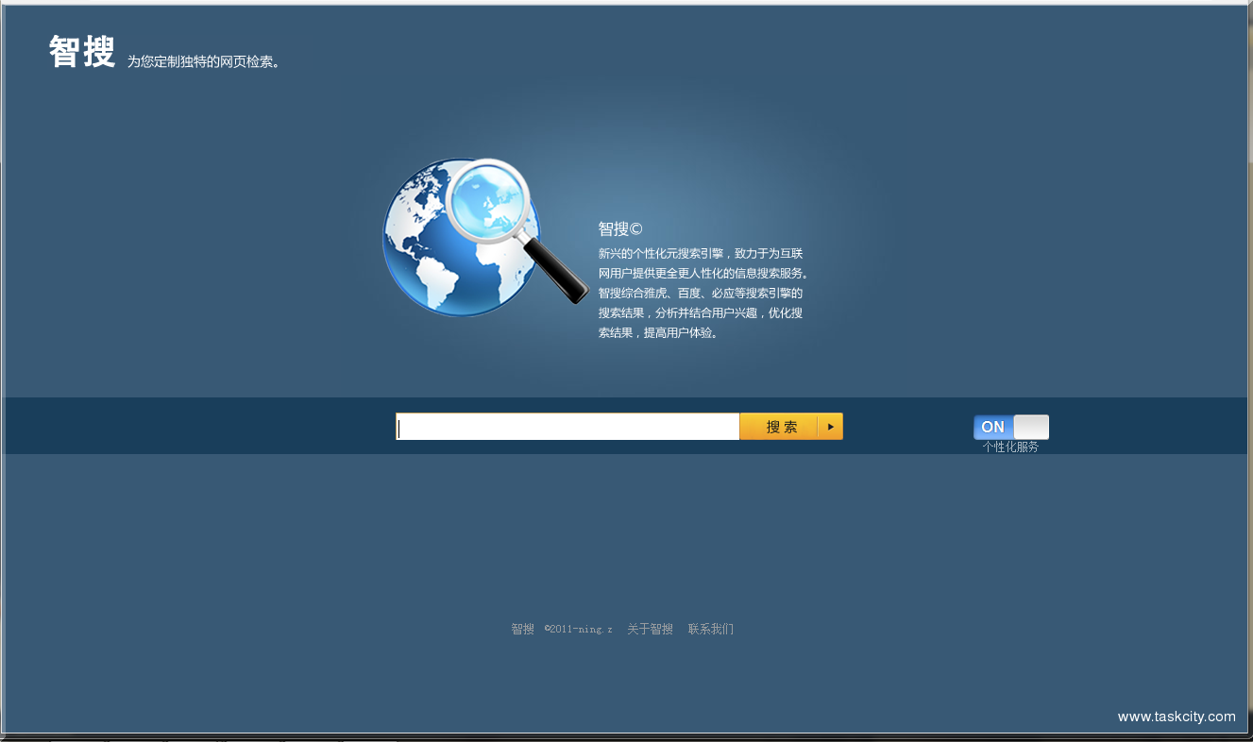The image size is (1253, 742).
Task: Click the white knob of the ON switch
Action: [1031, 427]
